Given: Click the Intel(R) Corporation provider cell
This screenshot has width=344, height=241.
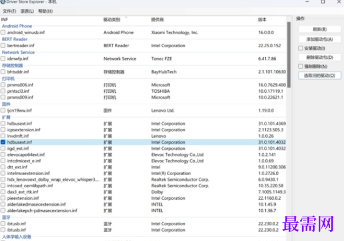Looking at the screenshot, I should coord(171,173).
